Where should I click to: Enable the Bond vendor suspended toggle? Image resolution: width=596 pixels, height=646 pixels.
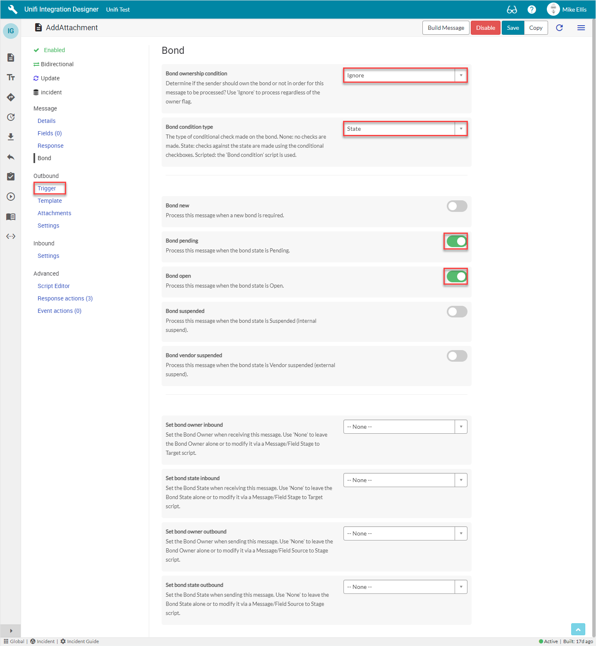pyautogui.click(x=457, y=356)
